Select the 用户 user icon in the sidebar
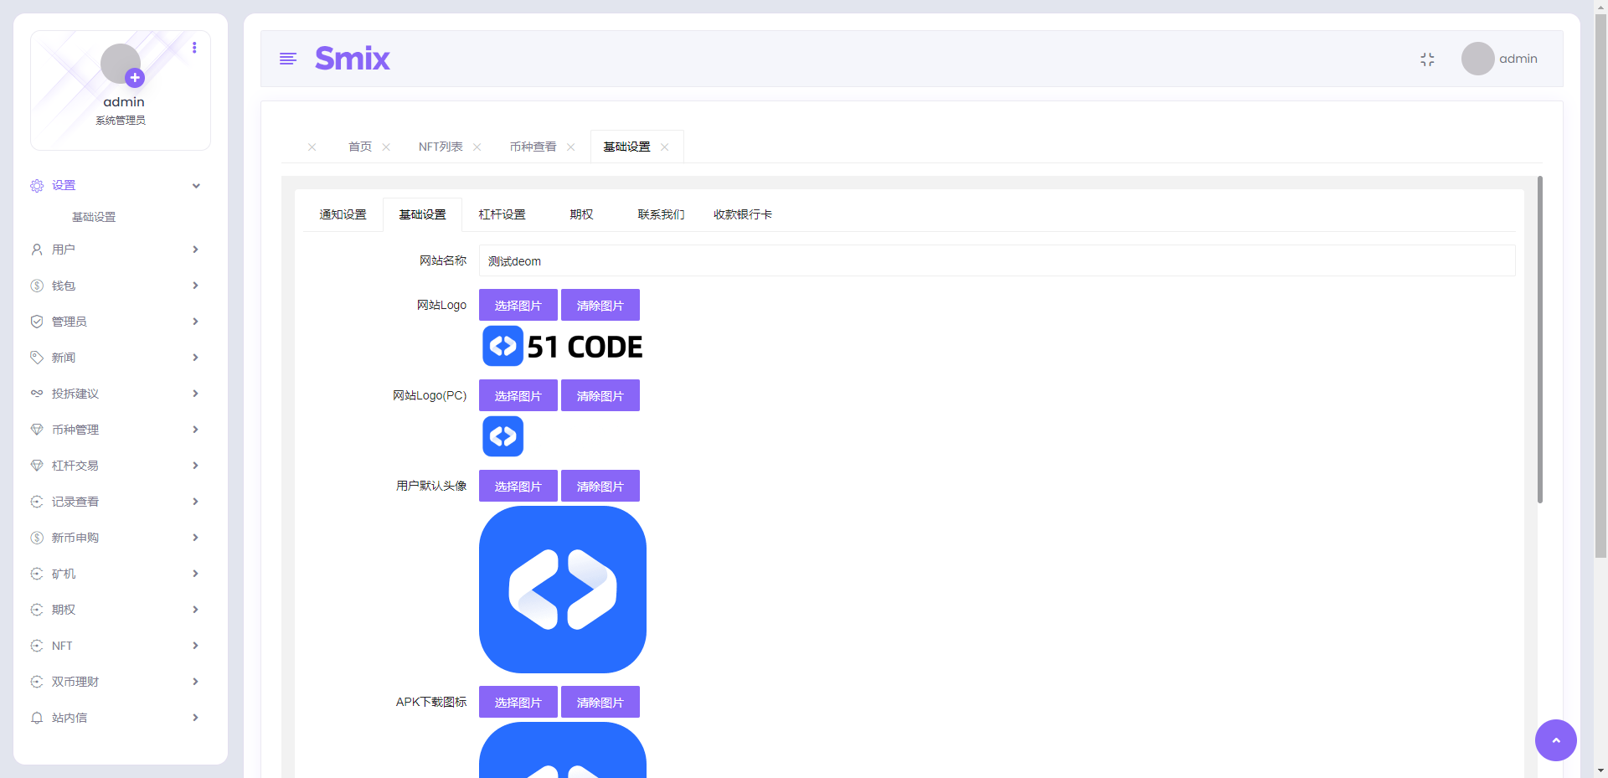This screenshot has width=1608, height=778. 36,249
